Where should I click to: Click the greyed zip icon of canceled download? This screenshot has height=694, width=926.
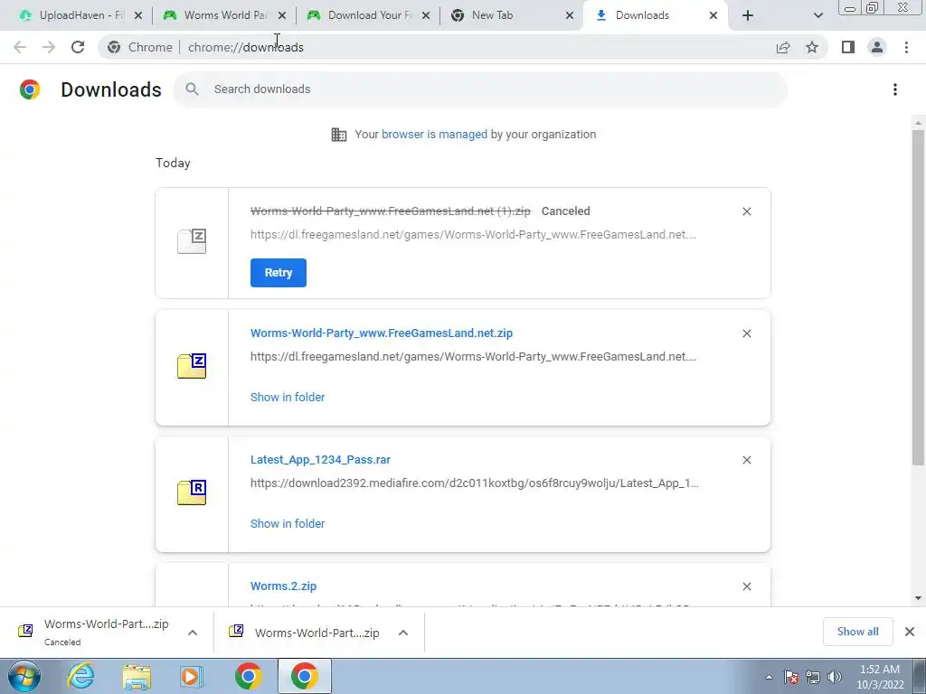[x=192, y=241]
